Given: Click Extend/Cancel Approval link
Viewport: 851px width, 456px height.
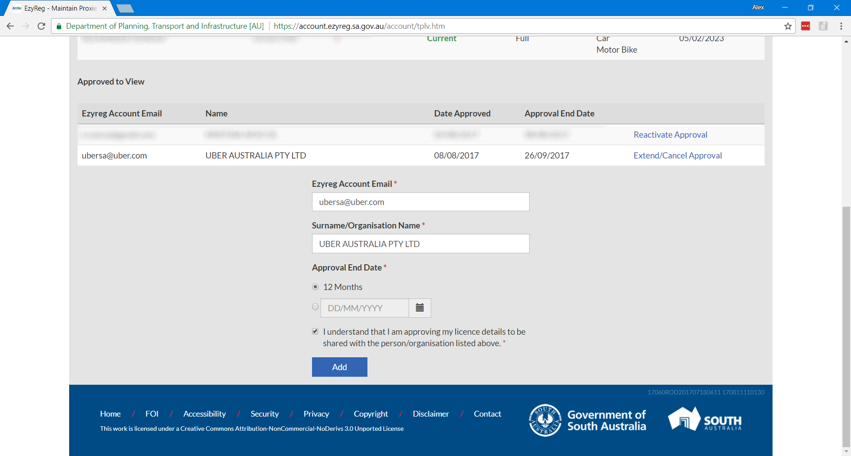Looking at the screenshot, I should [678, 155].
